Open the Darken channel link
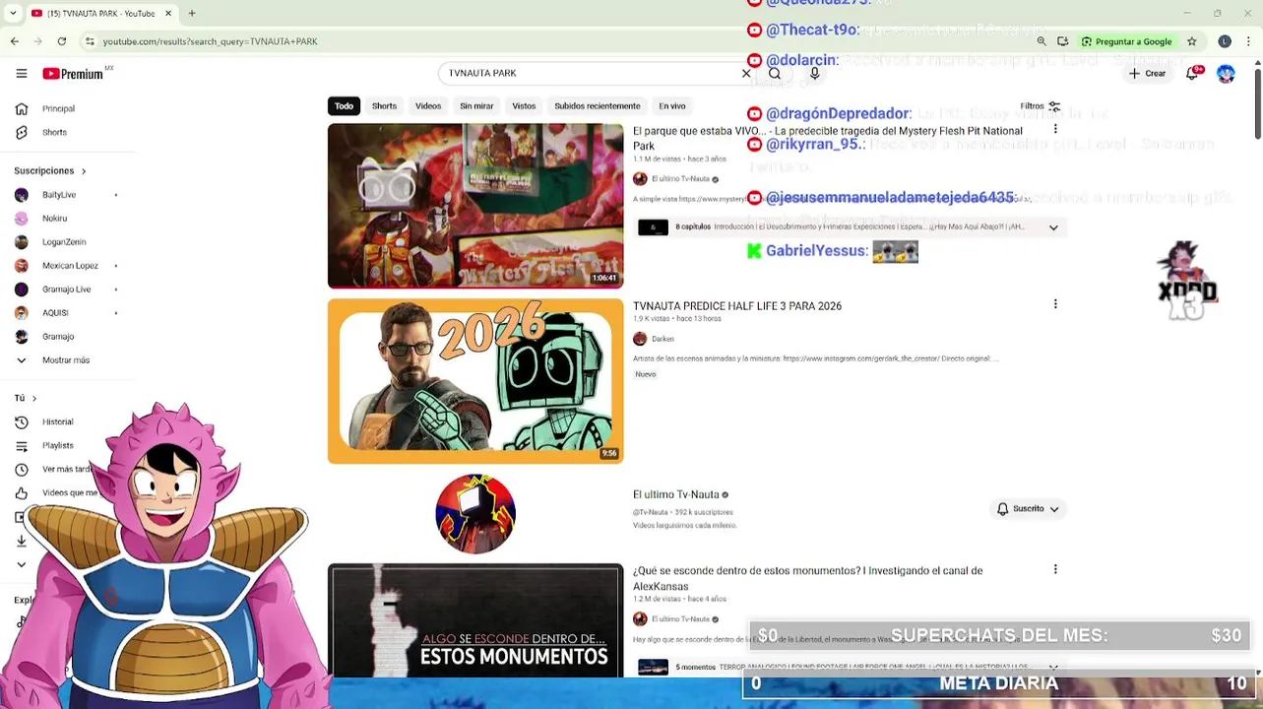Screen dimensions: 1263x709 [663, 339]
